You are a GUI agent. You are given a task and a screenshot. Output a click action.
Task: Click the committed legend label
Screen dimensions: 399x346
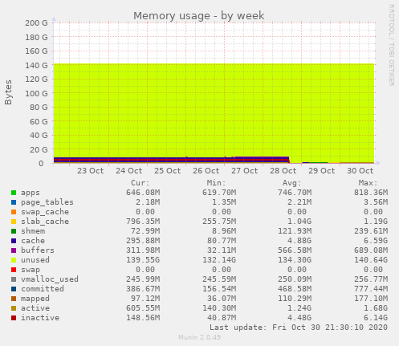tap(43, 289)
